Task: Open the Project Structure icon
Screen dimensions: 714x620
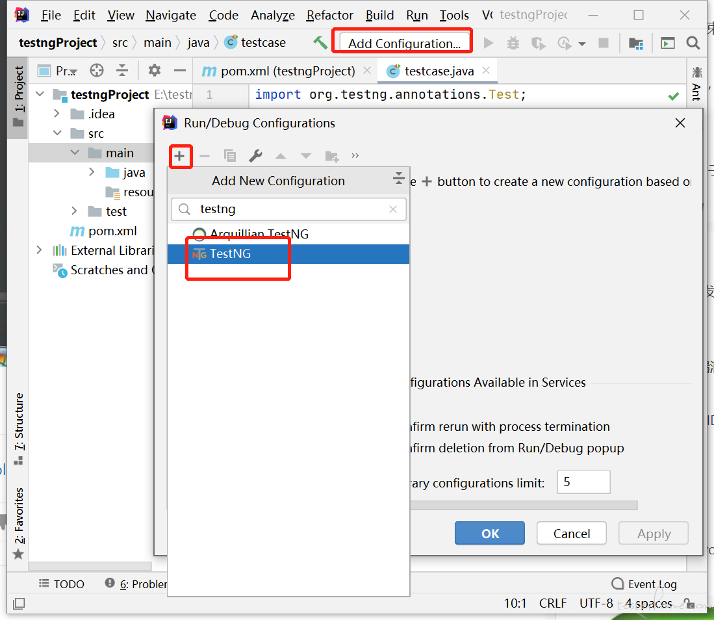Action: coord(635,44)
